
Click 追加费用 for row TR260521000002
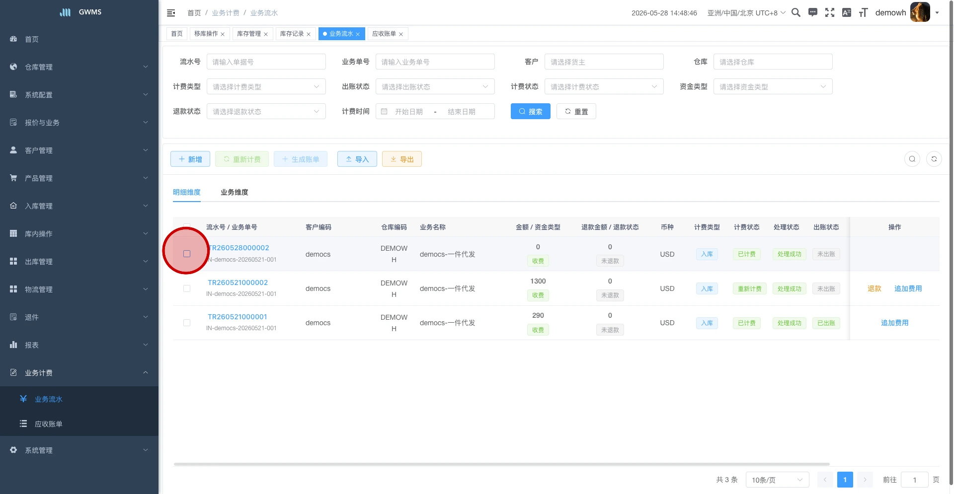[x=908, y=288]
